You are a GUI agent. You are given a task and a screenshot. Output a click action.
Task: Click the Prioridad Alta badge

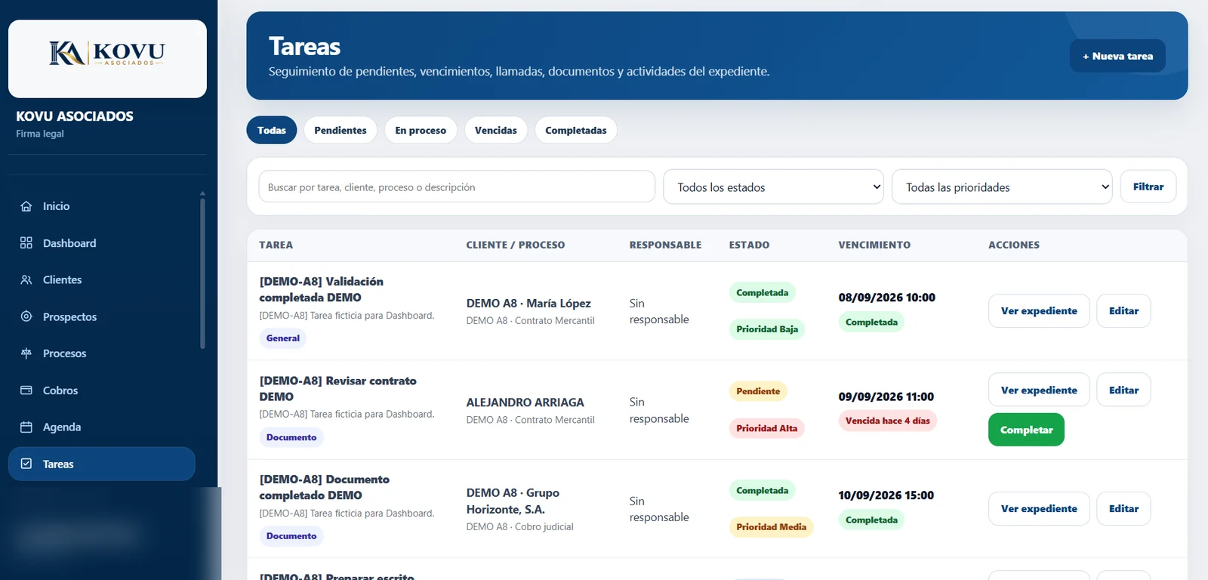766,428
